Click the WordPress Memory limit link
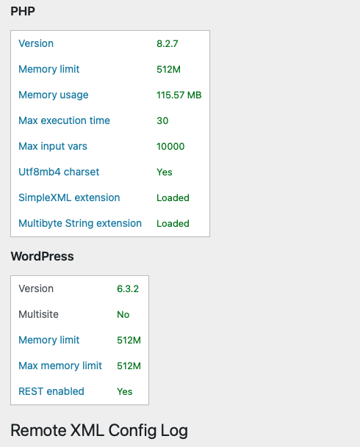360x447 pixels. [x=48, y=340]
